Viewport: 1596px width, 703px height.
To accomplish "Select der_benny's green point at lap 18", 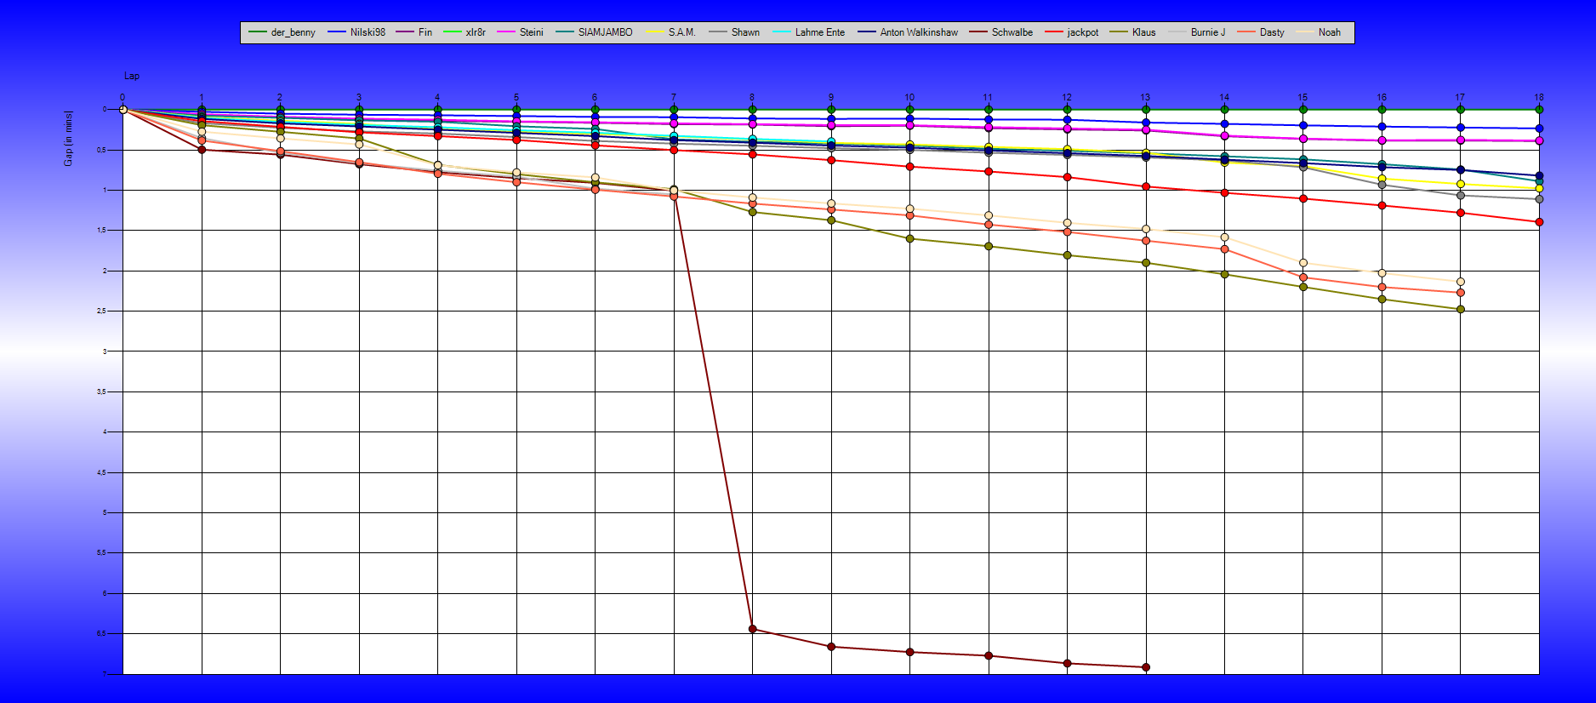I will (1539, 110).
